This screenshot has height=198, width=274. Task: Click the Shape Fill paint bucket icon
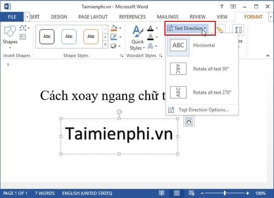114,28
